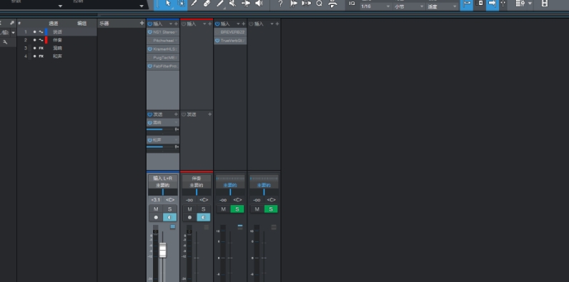Viewport: 569px width, 282px height.
Task: Click the wrench settings icon in left panel
Action: (5, 42)
